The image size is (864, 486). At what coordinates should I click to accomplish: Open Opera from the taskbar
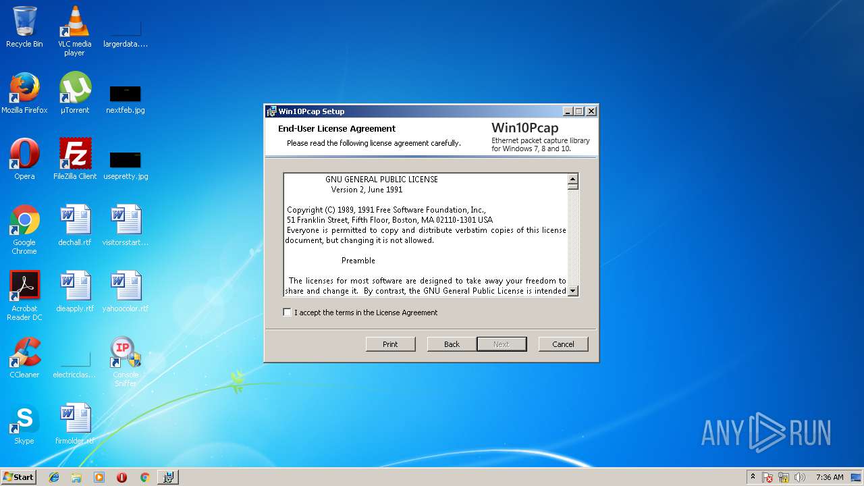(x=122, y=477)
